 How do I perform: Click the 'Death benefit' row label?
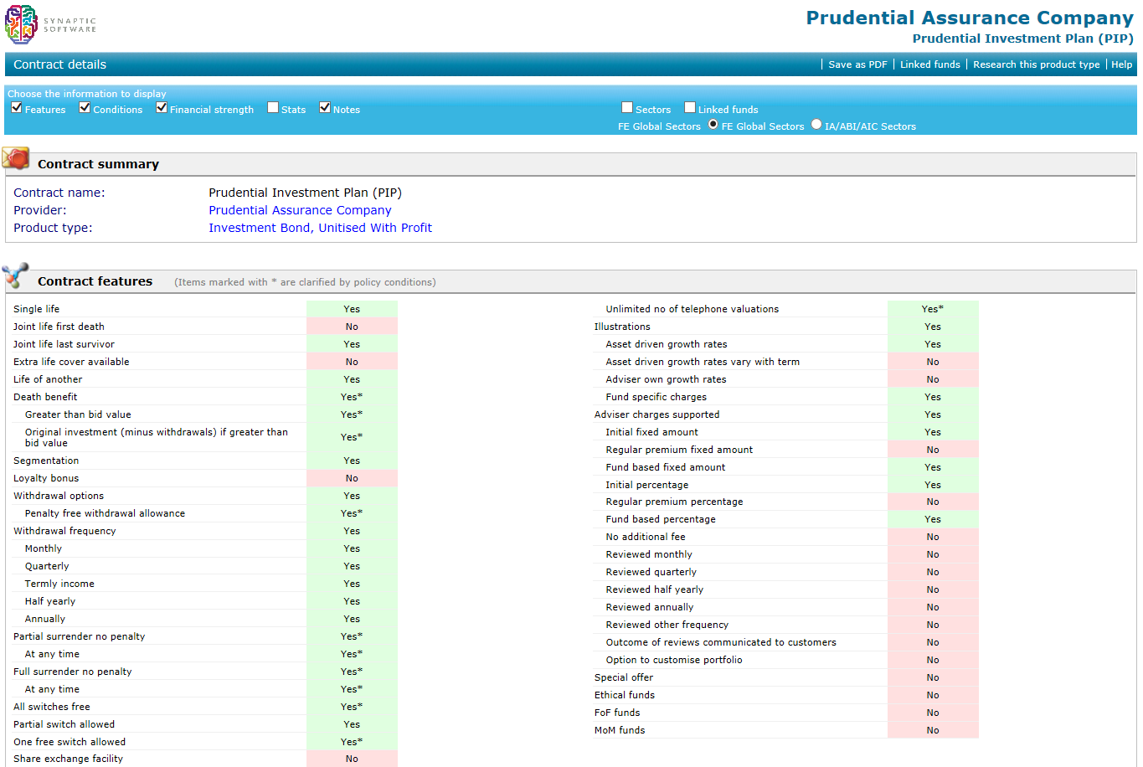point(45,397)
